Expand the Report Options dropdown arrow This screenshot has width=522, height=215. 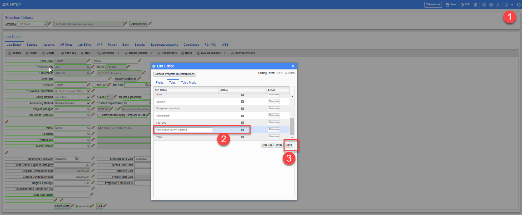[x=151, y=53]
